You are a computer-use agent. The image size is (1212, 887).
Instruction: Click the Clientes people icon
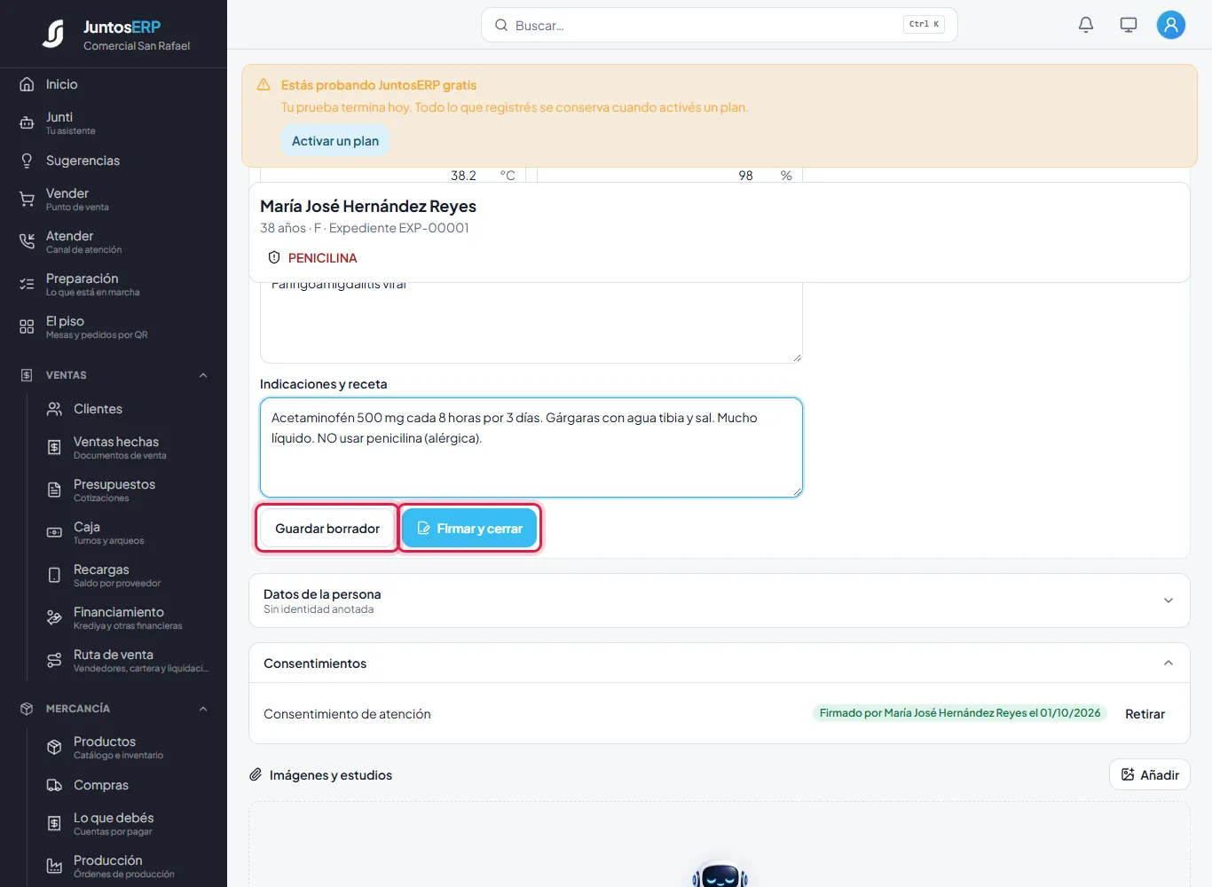[x=54, y=409]
